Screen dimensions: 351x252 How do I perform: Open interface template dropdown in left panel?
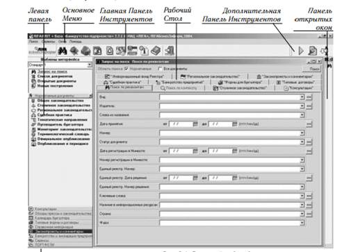pyautogui.click(x=89, y=65)
